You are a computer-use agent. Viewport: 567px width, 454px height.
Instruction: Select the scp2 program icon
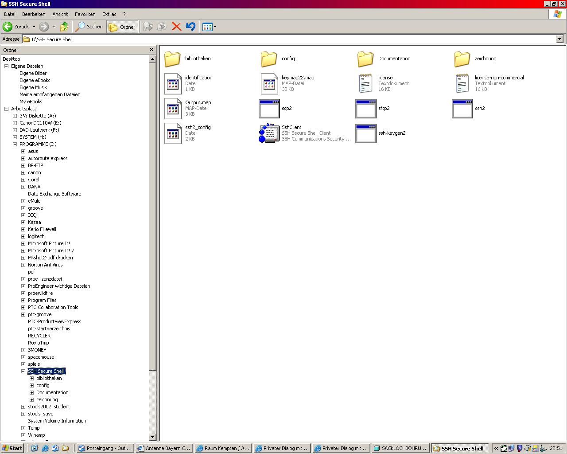click(x=269, y=108)
